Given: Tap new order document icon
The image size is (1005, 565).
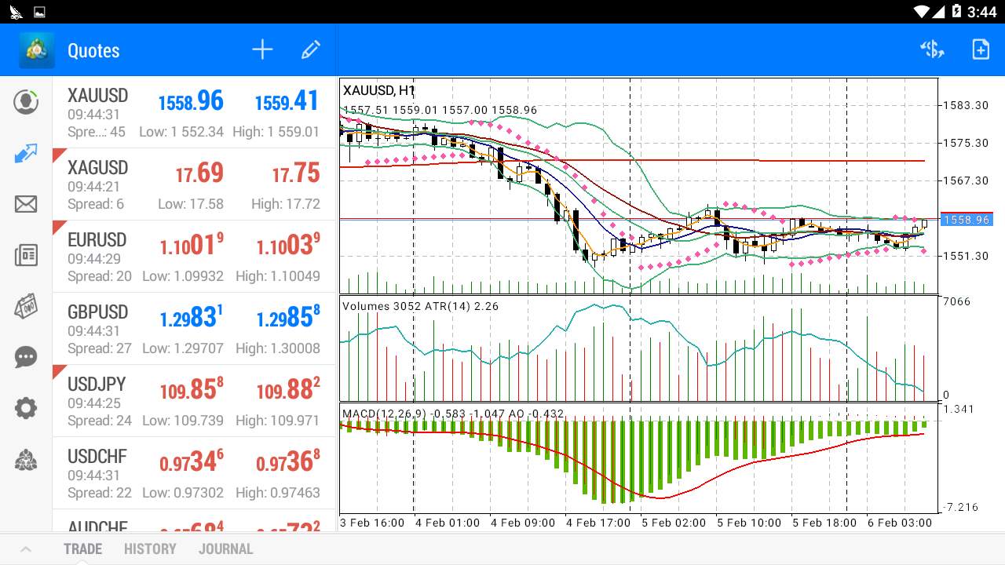Looking at the screenshot, I should point(981,49).
